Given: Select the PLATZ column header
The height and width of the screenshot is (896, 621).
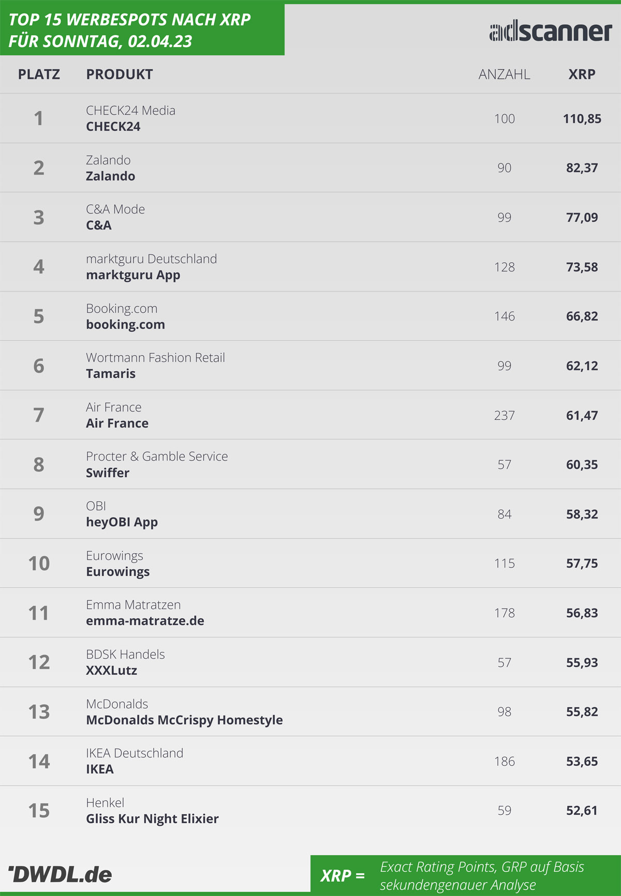Looking at the screenshot, I should pyautogui.click(x=39, y=74).
